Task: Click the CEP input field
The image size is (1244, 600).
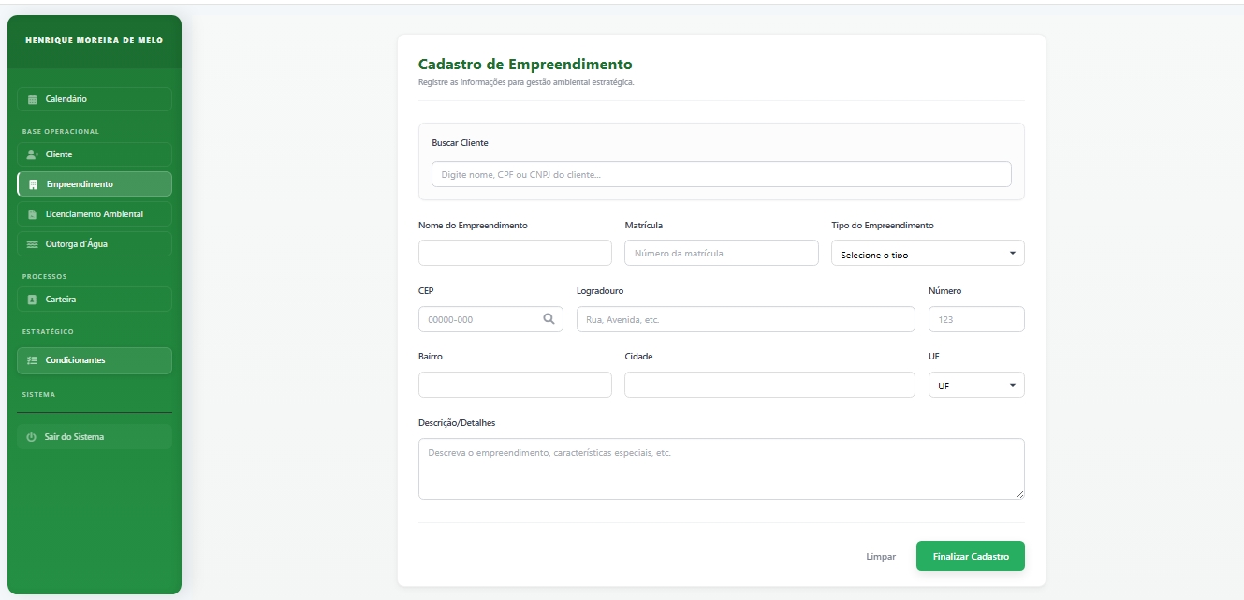Action: click(x=490, y=319)
